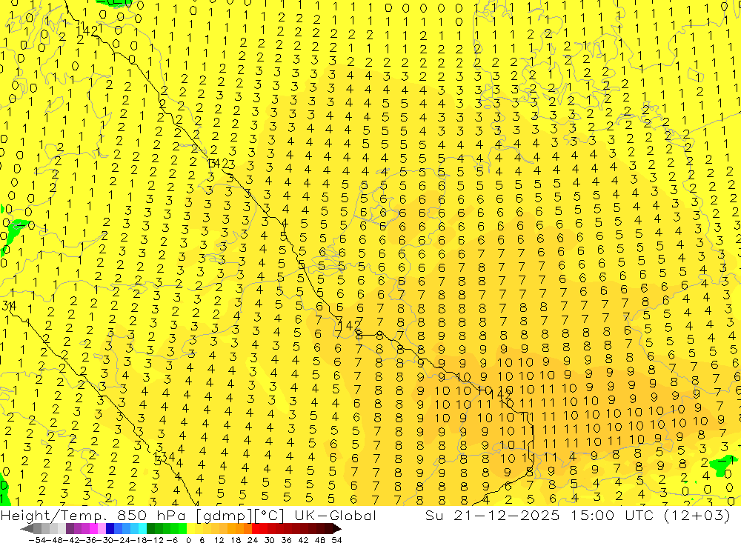Click the bright red legend swatch above 24
741x543 pixels.
tap(256, 528)
